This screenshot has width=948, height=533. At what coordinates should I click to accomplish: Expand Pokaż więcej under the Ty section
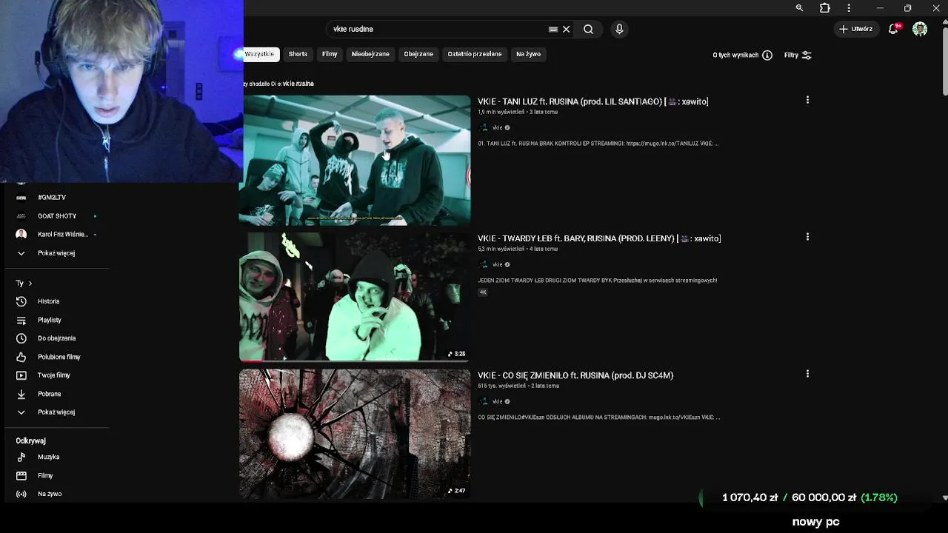57,412
